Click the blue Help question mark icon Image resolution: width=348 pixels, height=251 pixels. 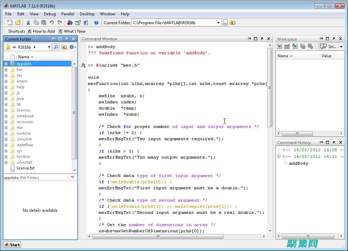tap(96, 23)
